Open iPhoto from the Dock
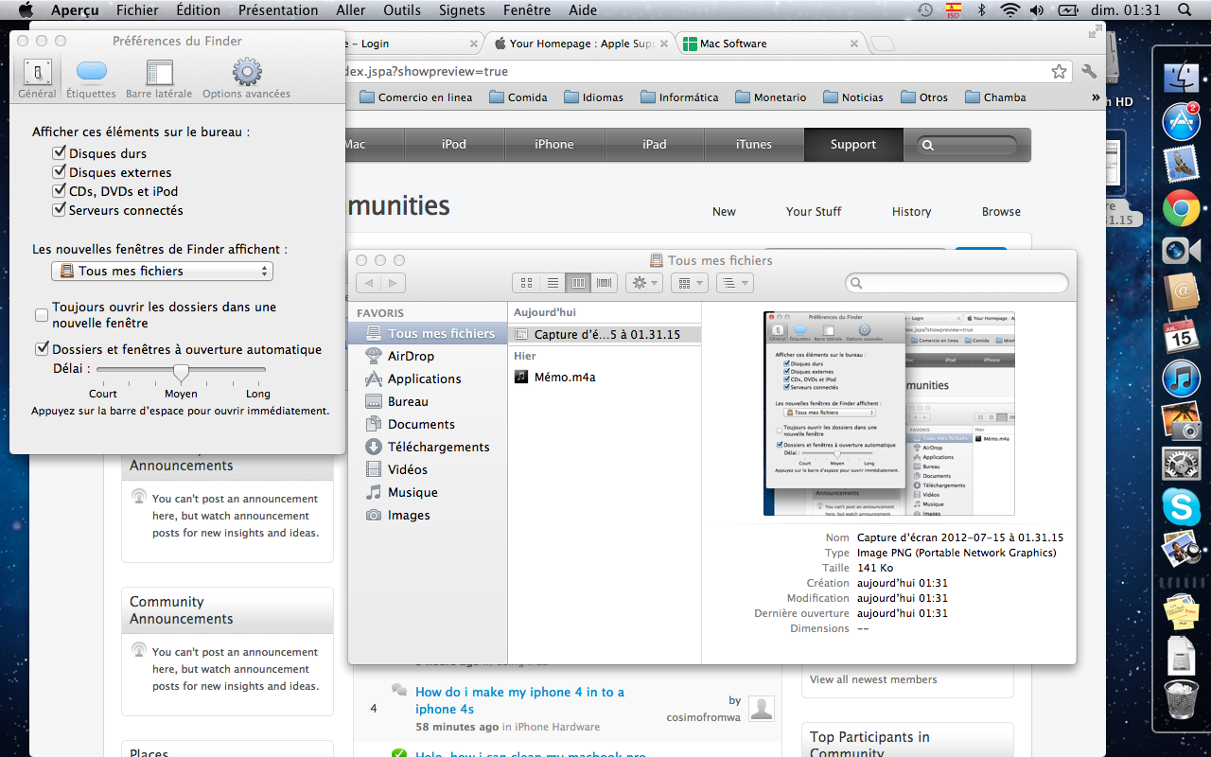Image resolution: width=1211 pixels, height=757 pixels. coord(1182,422)
